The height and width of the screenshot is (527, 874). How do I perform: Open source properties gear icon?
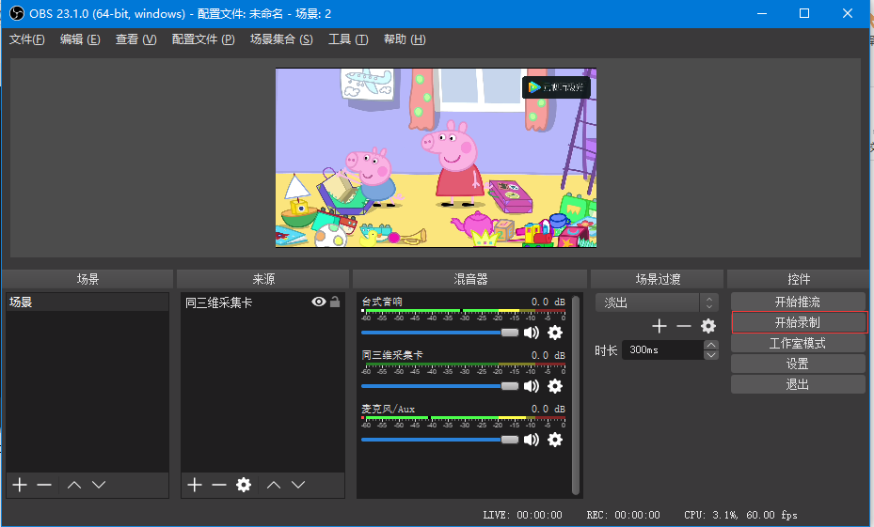click(244, 485)
